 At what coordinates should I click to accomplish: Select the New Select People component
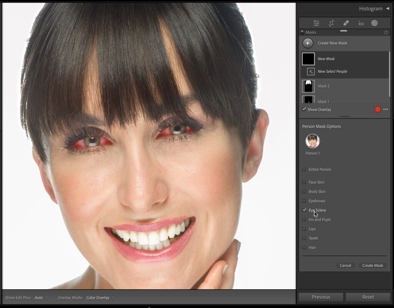(332, 72)
